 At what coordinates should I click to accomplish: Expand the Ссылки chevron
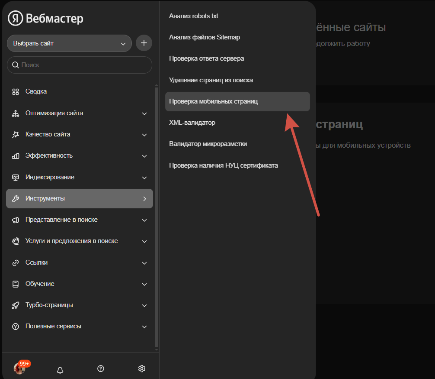144,263
